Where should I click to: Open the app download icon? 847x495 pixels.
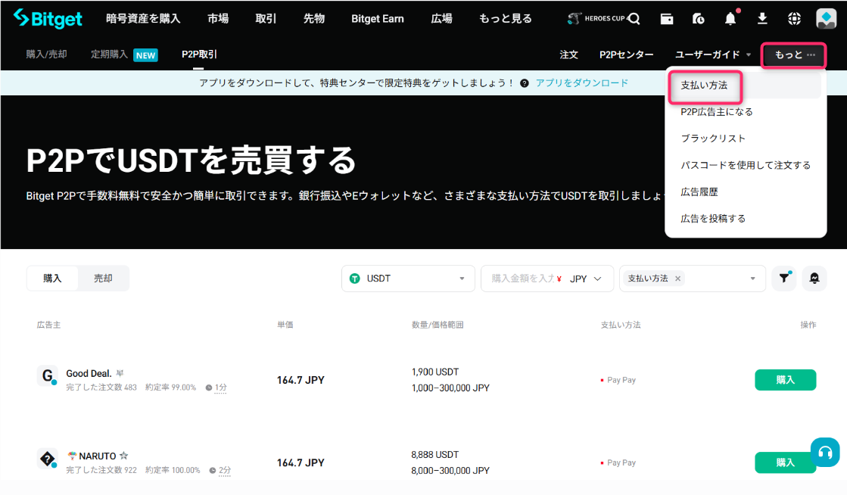[x=761, y=18]
